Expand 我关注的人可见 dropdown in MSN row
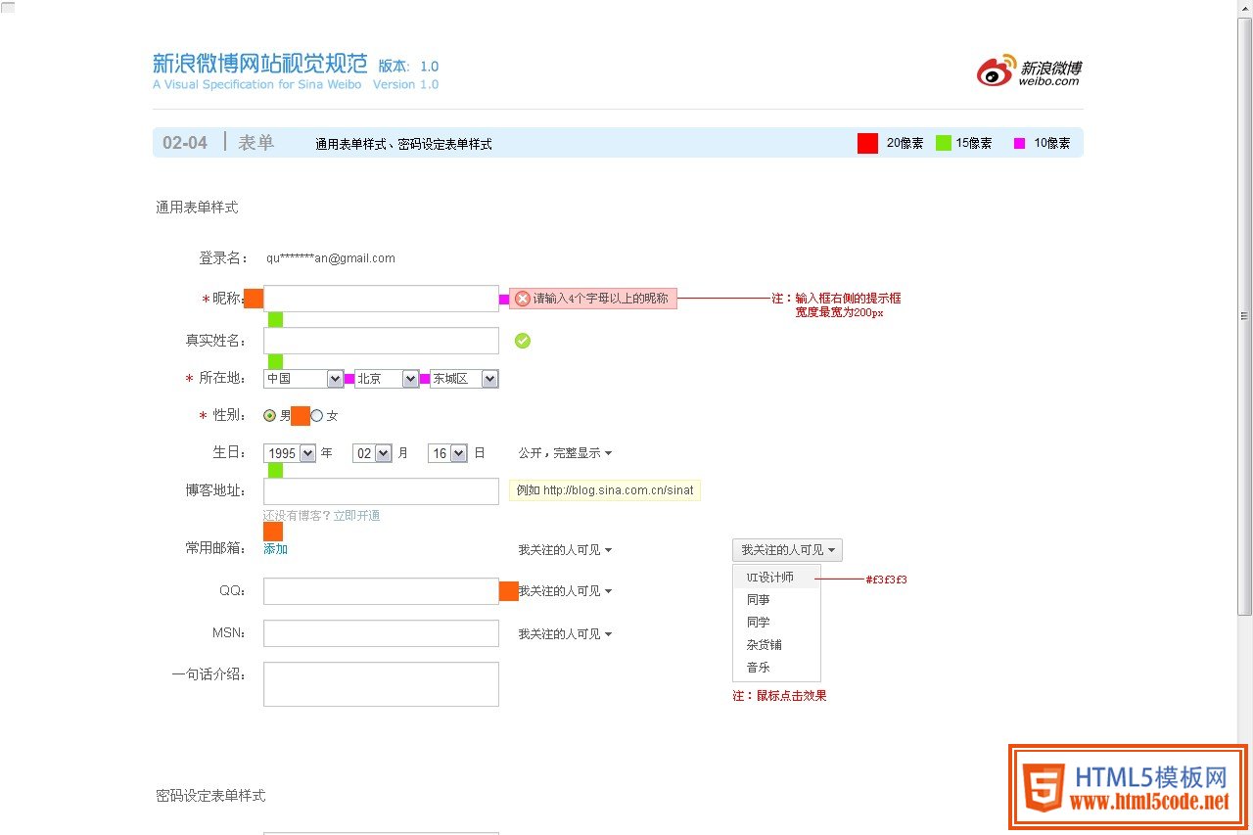Viewport: 1253px width, 835px height. [565, 634]
